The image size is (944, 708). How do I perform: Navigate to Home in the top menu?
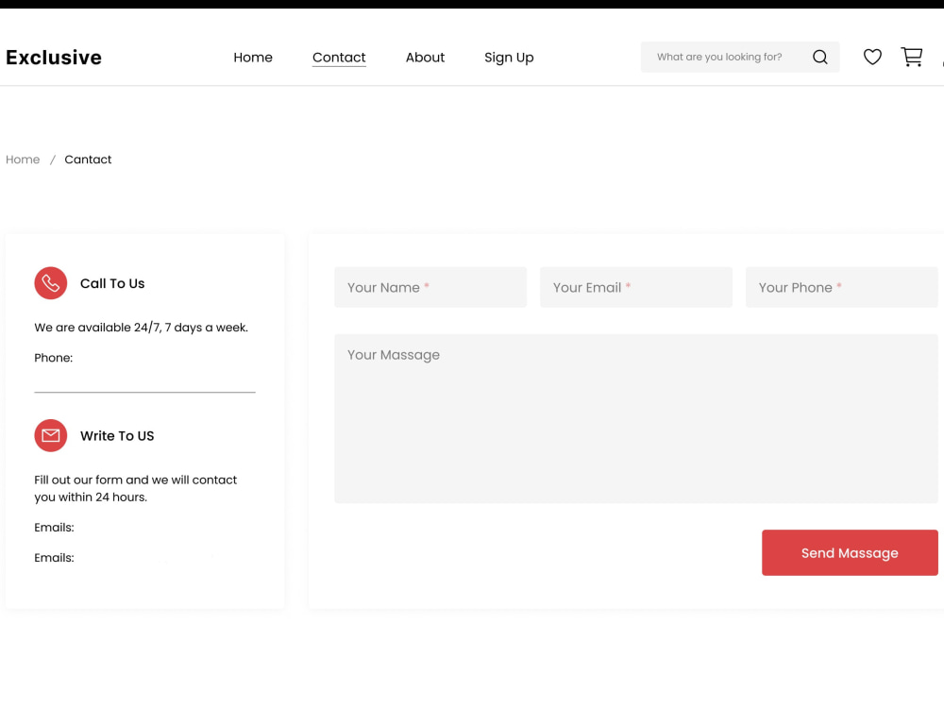[253, 57]
